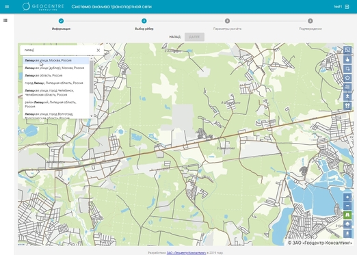Click the suggestion list scrollbar thumb
The height and width of the screenshot is (255, 357).
pyautogui.click(x=92, y=77)
